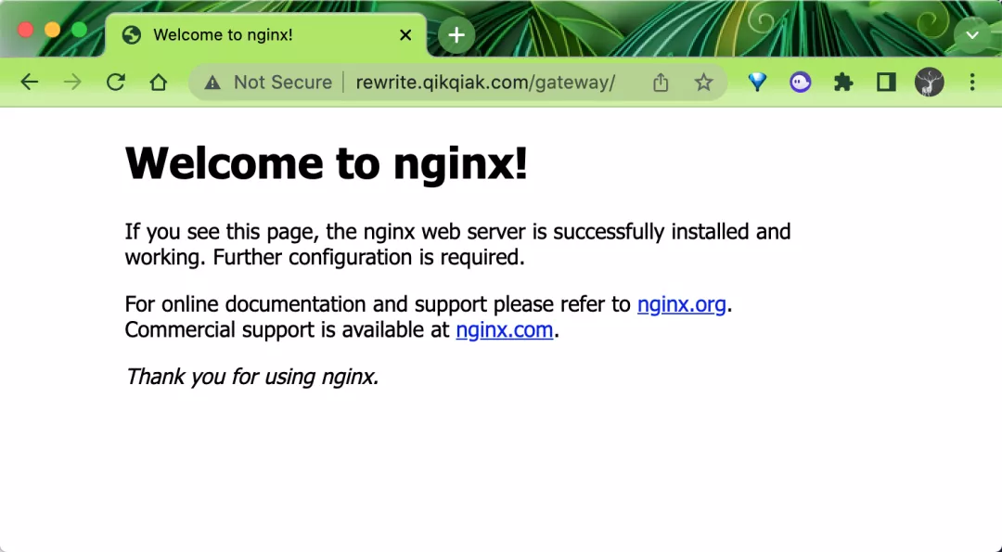Follow the nginx.org link
This screenshot has height=552, width=1002.
(681, 304)
